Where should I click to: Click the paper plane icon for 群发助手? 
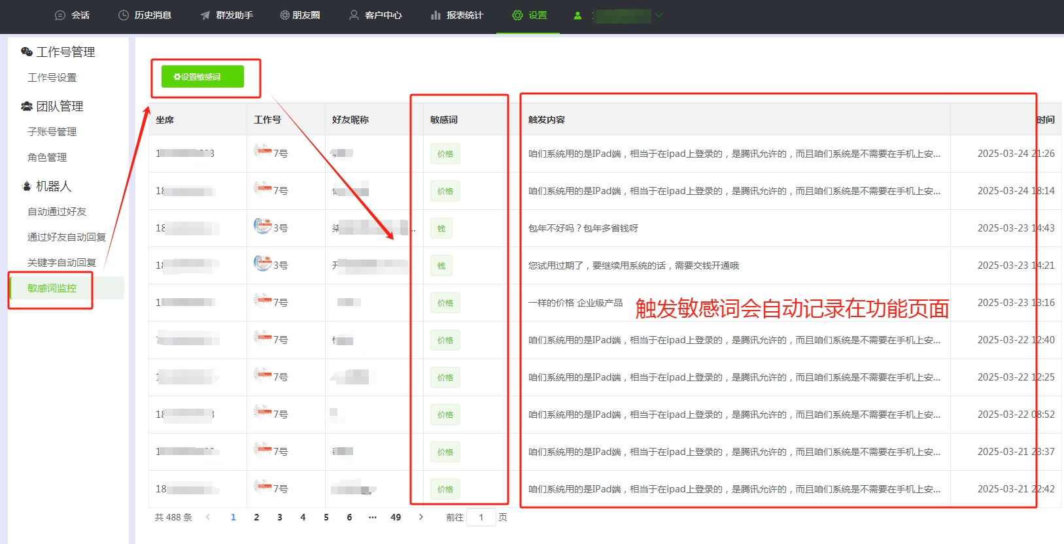pyautogui.click(x=205, y=15)
